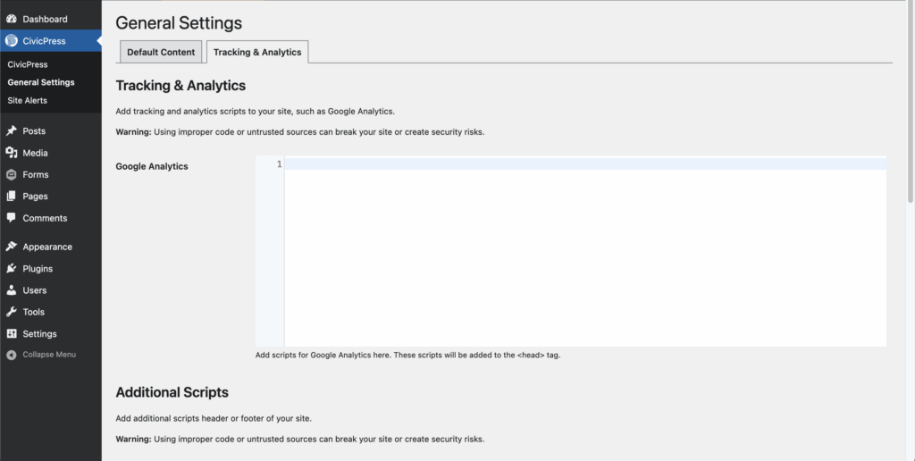This screenshot has height=461, width=915.
Task: Click the Users person icon
Action: [x=11, y=290]
